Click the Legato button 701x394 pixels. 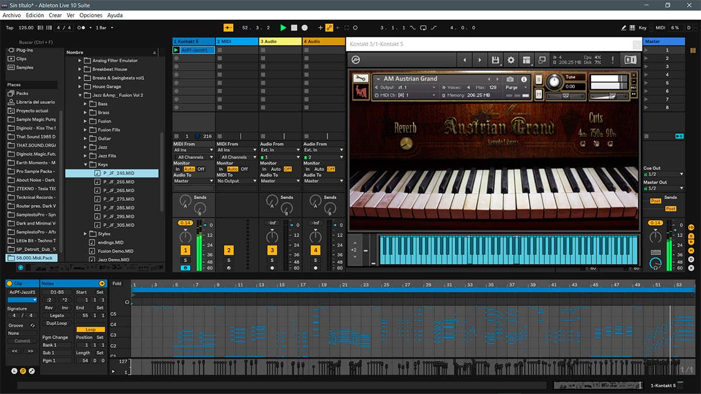click(x=57, y=316)
